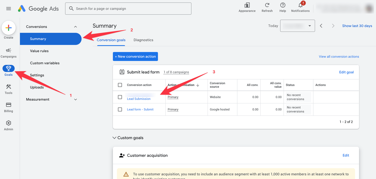
Task: Click the search for page or campaign field
Action: (x=128, y=9)
